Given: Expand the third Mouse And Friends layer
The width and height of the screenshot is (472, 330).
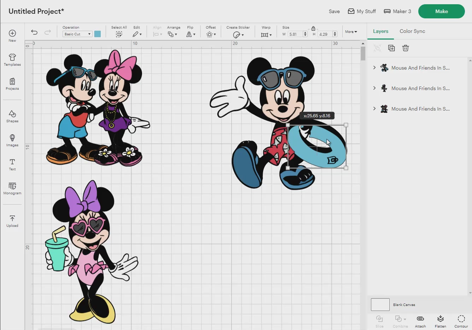Looking at the screenshot, I should tap(374, 108).
